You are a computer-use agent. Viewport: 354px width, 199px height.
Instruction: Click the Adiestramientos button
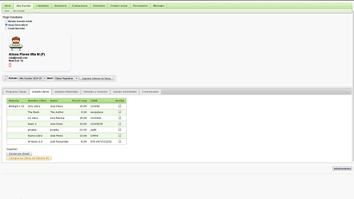(342, 169)
